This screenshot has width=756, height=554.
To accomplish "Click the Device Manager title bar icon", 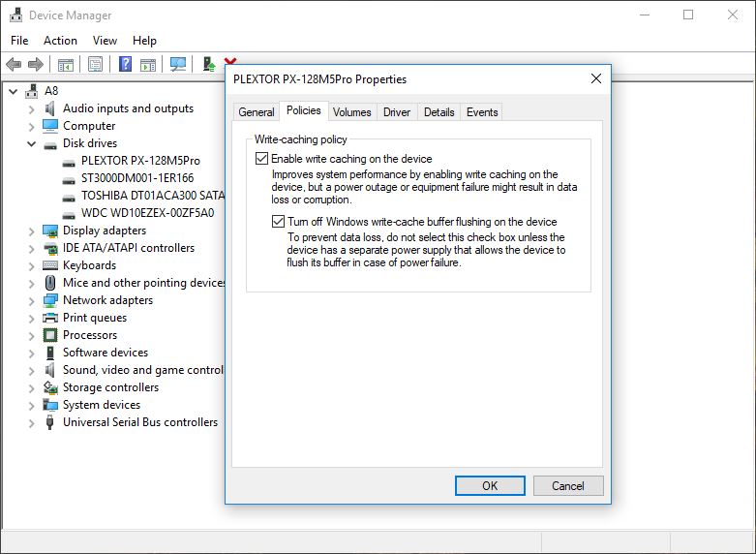I will (15, 15).
